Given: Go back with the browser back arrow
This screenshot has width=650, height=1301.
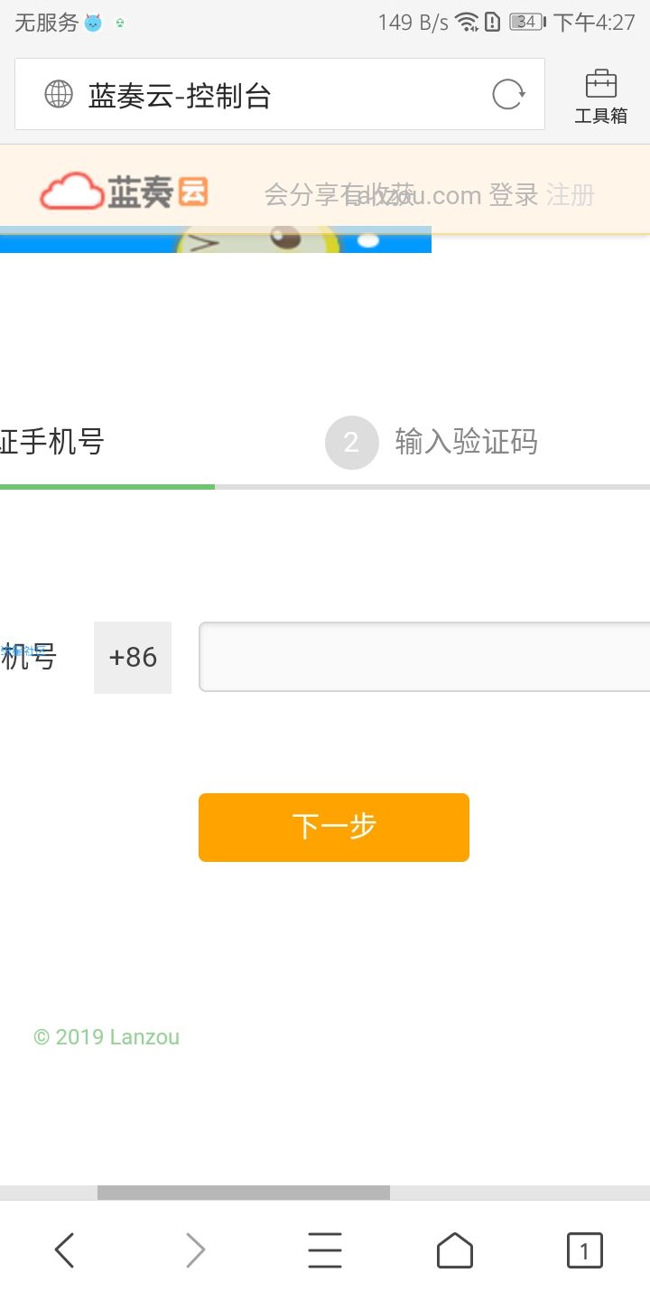Looking at the screenshot, I should (x=64, y=1251).
